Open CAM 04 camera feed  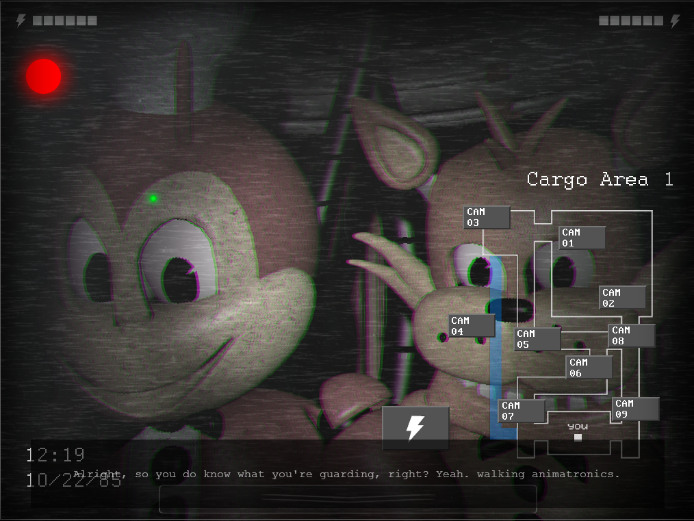[x=472, y=326]
